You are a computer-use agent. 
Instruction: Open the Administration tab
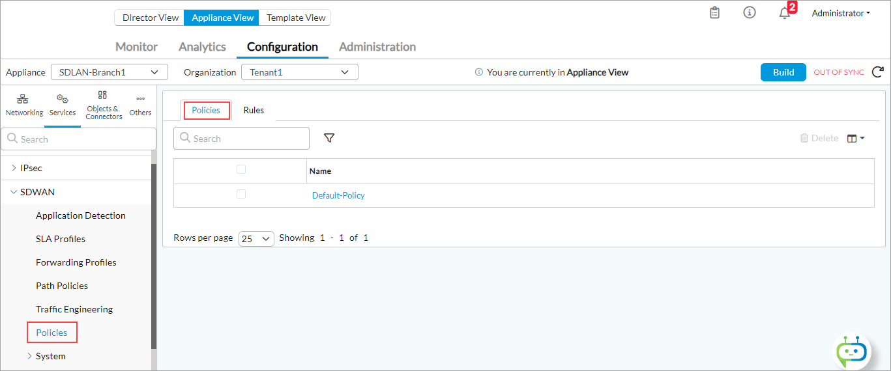377,47
